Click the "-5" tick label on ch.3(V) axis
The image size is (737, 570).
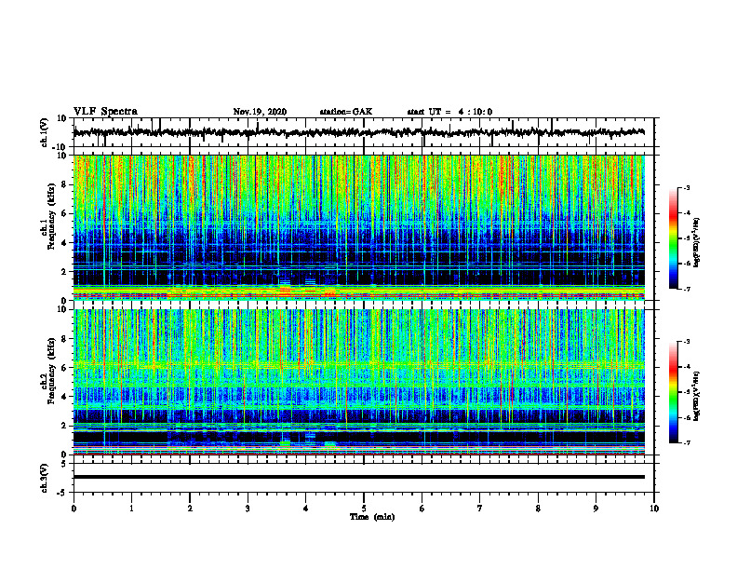pos(62,493)
